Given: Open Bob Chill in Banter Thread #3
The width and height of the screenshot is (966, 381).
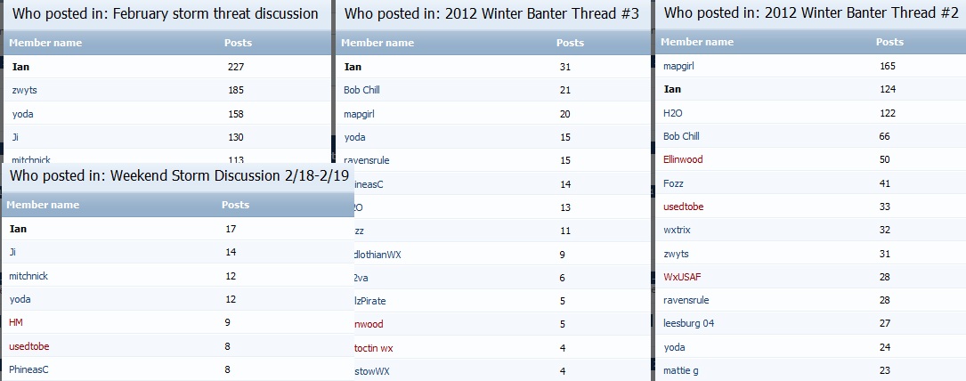Looking at the screenshot, I should coord(361,90).
